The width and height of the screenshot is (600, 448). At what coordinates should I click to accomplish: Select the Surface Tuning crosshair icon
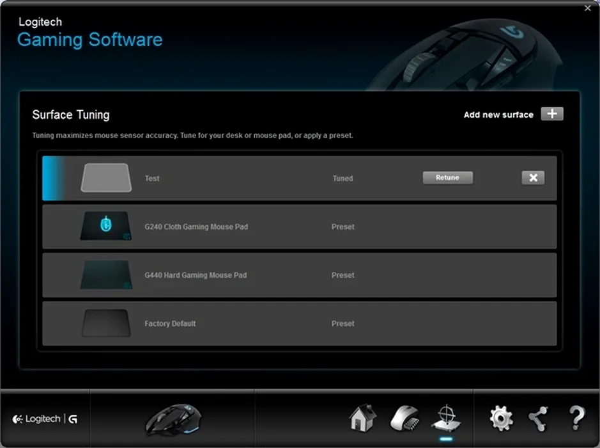click(446, 418)
